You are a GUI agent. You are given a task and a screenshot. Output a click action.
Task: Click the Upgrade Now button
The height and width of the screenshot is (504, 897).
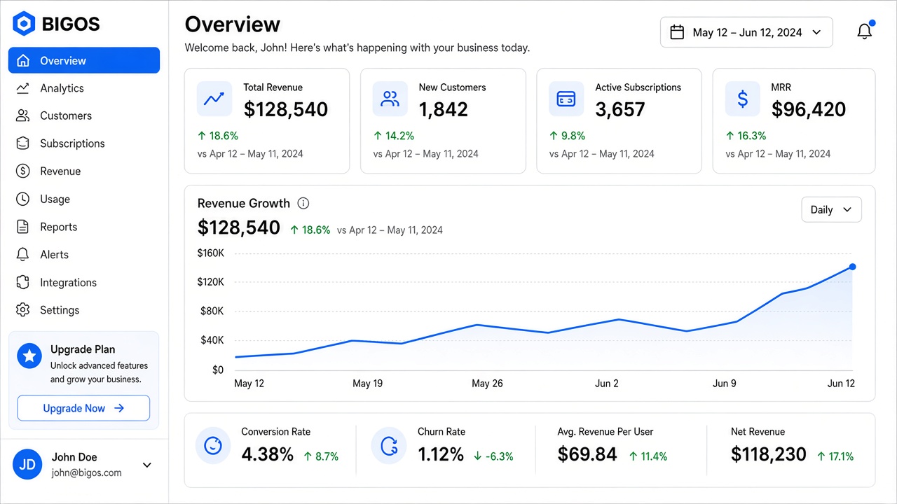[x=83, y=408]
